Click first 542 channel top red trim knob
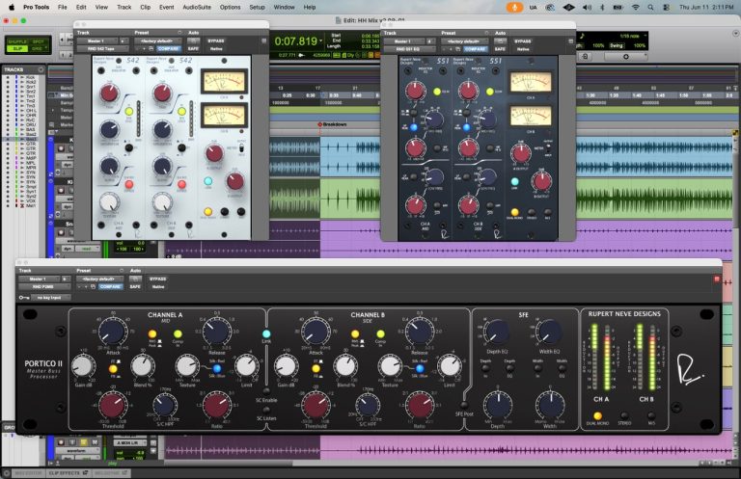Viewport: 741px width, 479px height. (109, 93)
